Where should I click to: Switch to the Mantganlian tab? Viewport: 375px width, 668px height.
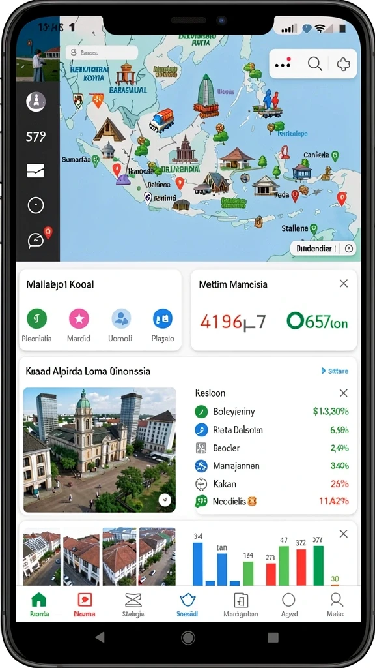tap(241, 605)
